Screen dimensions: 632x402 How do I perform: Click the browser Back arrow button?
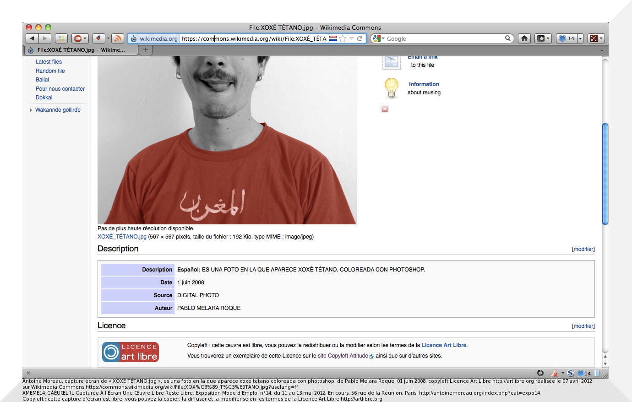(32, 38)
